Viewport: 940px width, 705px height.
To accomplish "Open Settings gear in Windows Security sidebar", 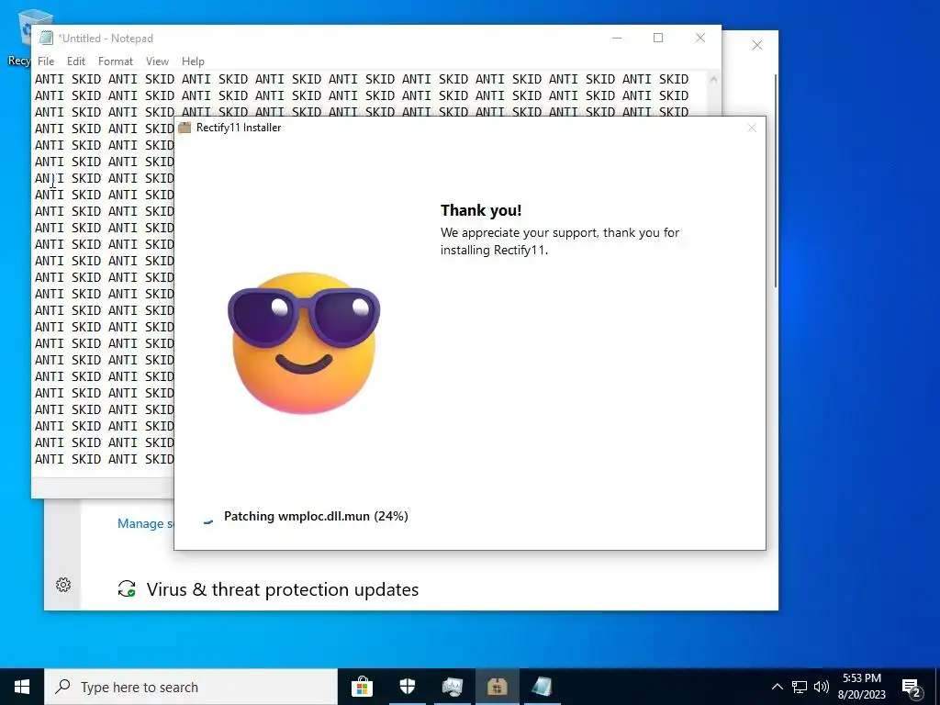I will click(x=63, y=585).
